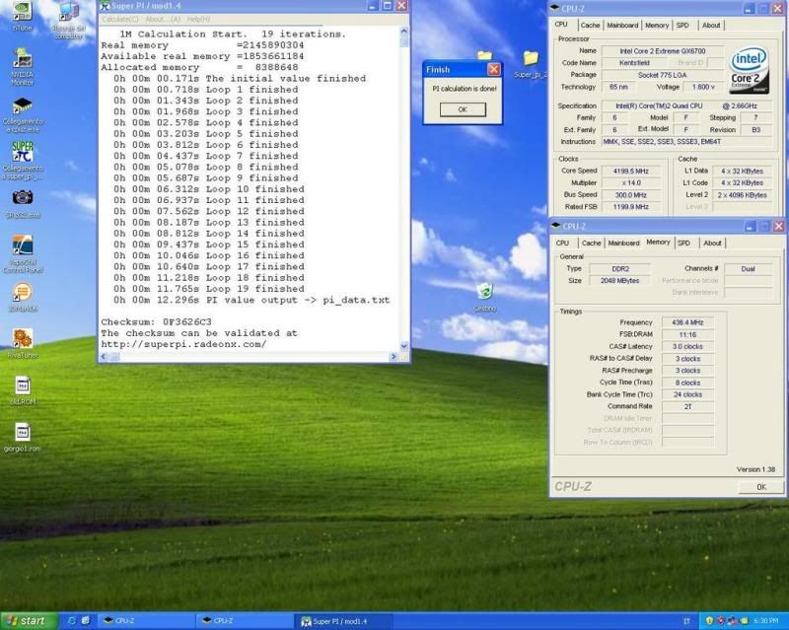Click the "11:16" FSB:DRAM value
Screen dimensions: 789x630
[x=687, y=334]
